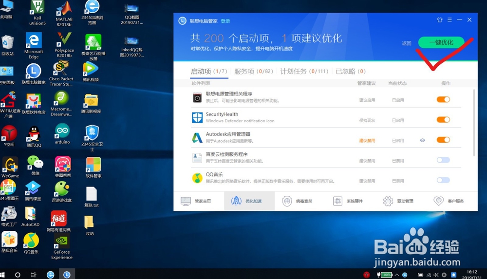Click the 软件列表 column header
The image size is (487, 279).
click(x=201, y=83)
